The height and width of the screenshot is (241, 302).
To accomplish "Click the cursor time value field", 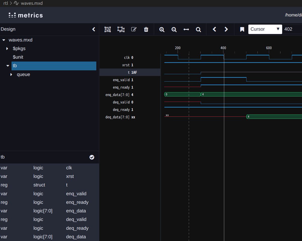I will pos(292,29).
